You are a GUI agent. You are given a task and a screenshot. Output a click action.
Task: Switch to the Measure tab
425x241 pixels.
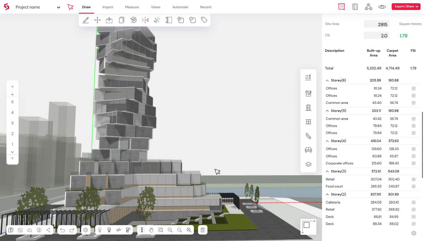132,7
